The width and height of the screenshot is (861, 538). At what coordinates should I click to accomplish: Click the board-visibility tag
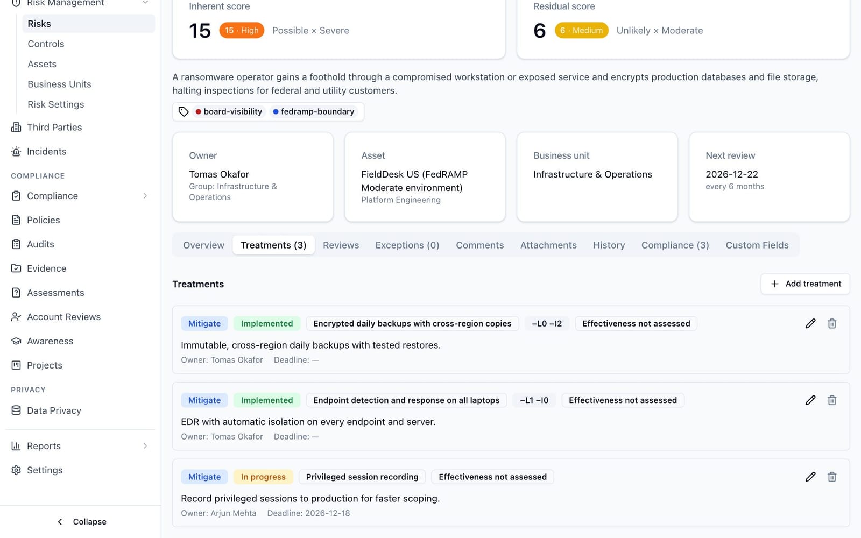tap(229, 111)
